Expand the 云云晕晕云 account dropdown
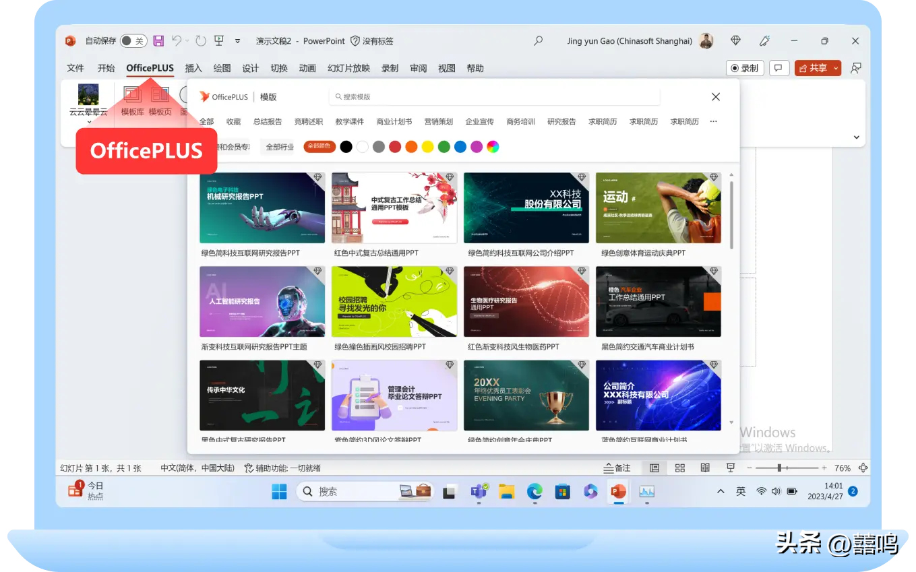 tap(88, 122)
